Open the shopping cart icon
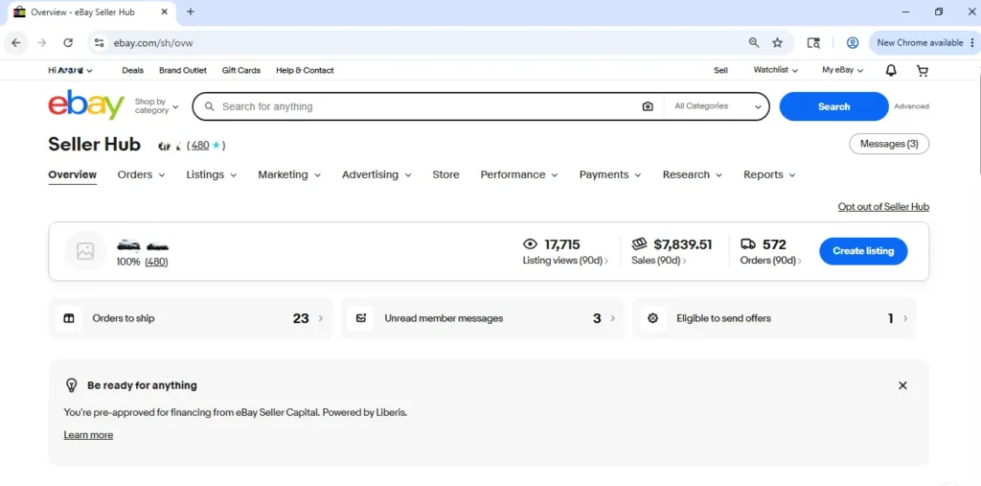 (923, 71)
